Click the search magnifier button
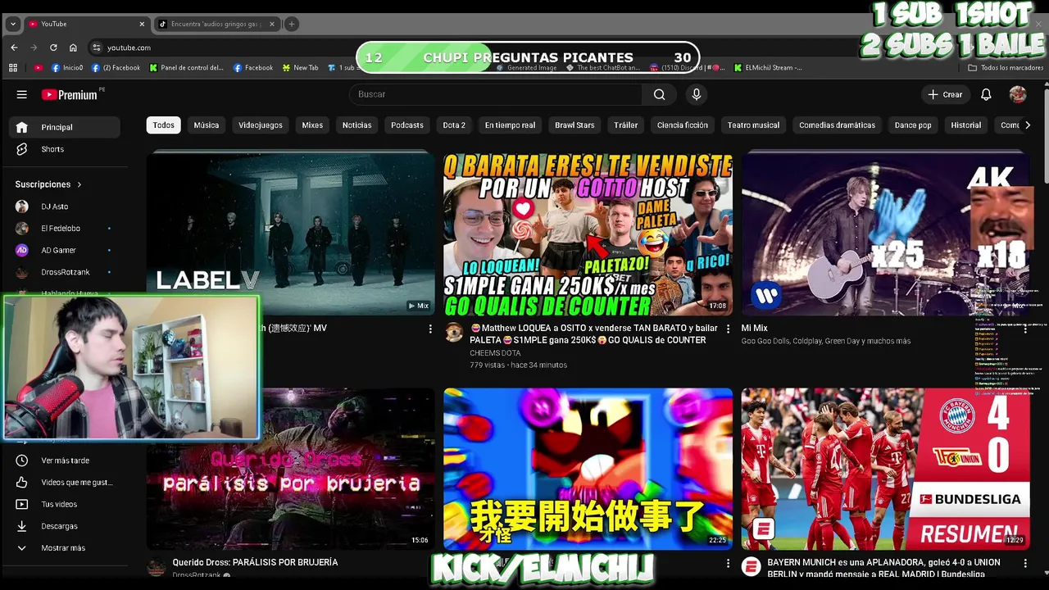The height and width of the screenshot is (590, 1049). point(659,94)
